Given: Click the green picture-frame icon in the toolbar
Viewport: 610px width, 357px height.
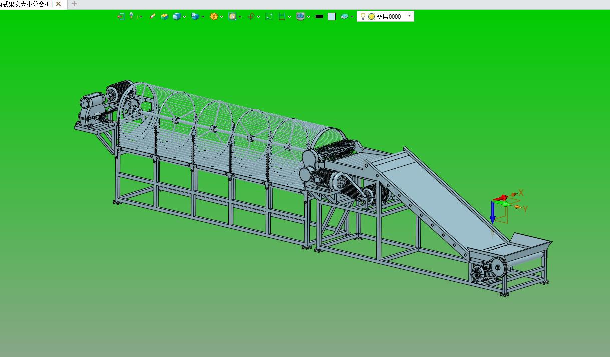Looking at the screenshot, I should 269,16.
